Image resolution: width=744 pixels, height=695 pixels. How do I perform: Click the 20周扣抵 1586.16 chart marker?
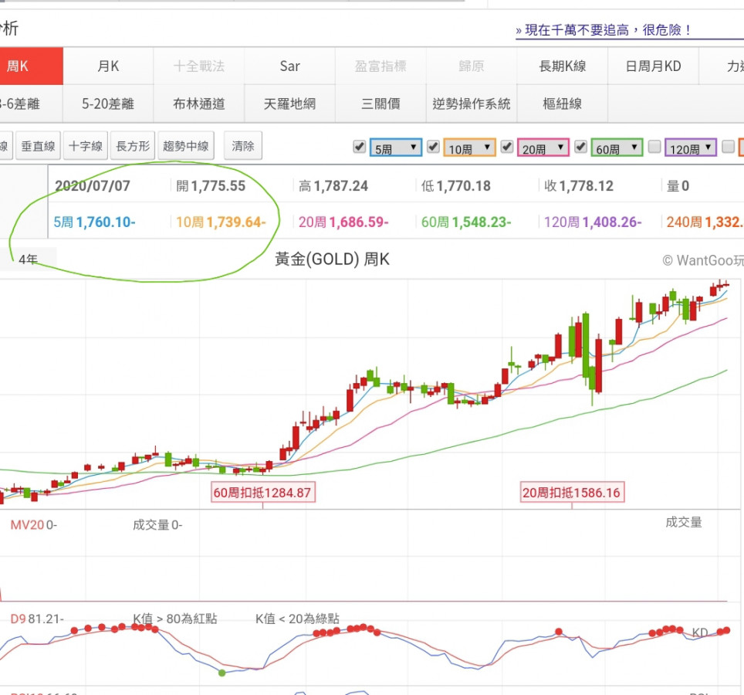coord(572,493)
